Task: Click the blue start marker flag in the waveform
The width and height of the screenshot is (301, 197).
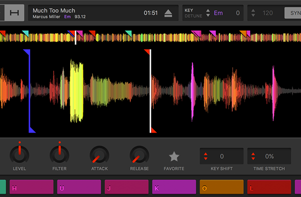Action: click(27, 52)
